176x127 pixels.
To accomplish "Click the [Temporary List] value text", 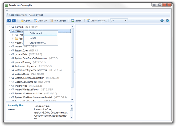I will (42, 106).
